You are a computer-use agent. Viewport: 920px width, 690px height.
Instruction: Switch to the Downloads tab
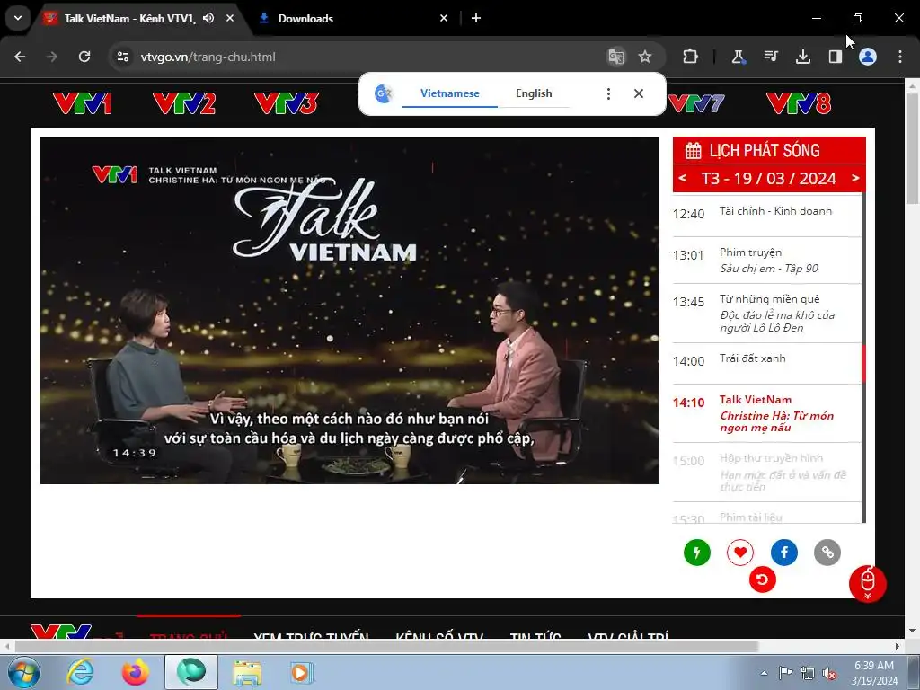(352, 18)
